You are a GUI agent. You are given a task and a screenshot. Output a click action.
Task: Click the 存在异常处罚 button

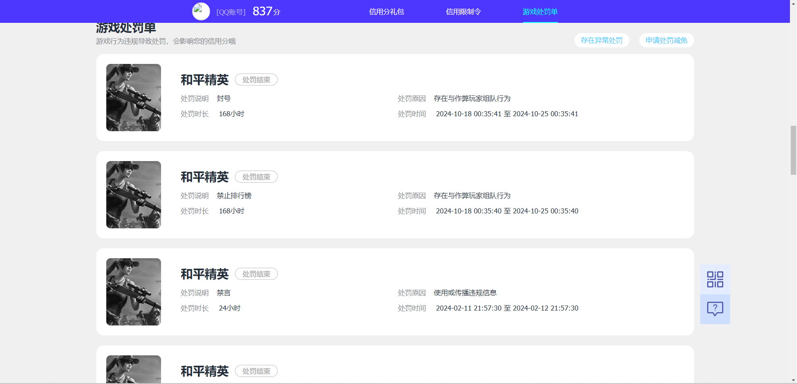tap(601, 40)
